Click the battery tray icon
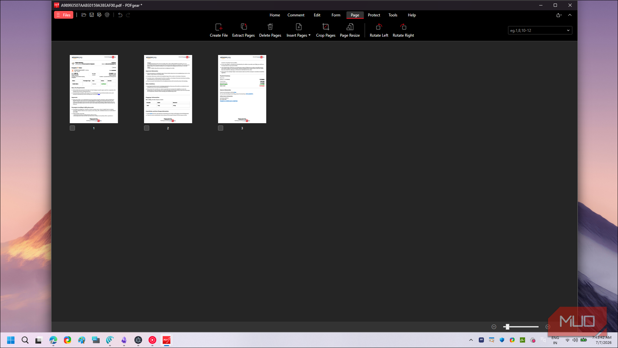Image resolution: width=618 pixels, height=348 pixels. coord(584,340)
